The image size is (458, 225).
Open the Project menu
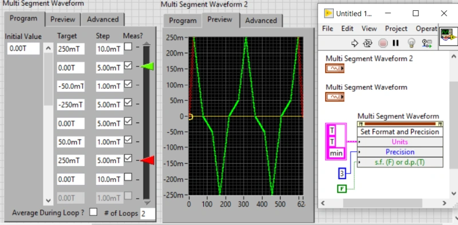396,29
